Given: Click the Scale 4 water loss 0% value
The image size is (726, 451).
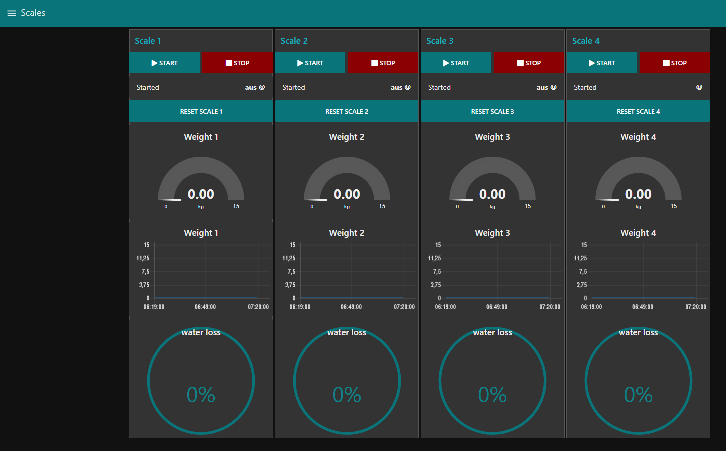Looking at the screenshot, I should coord(638,395).
